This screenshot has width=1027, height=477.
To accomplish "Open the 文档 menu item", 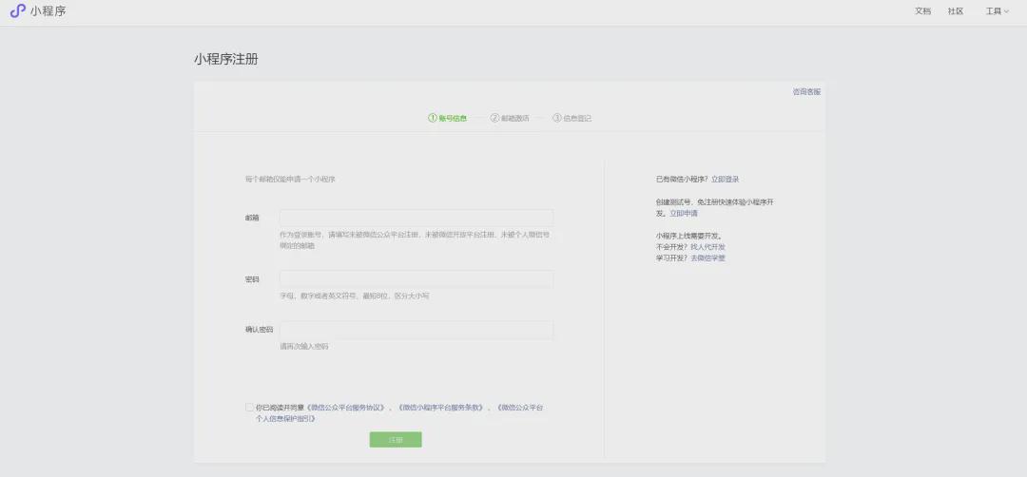I will click(922, 11).
